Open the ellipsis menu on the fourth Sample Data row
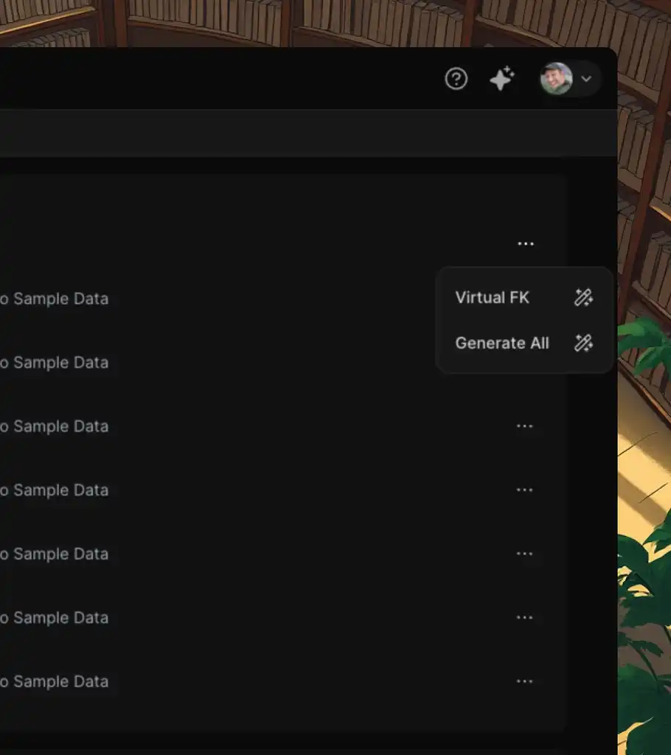Screen dimensions: 671x755 pos(524,490)
